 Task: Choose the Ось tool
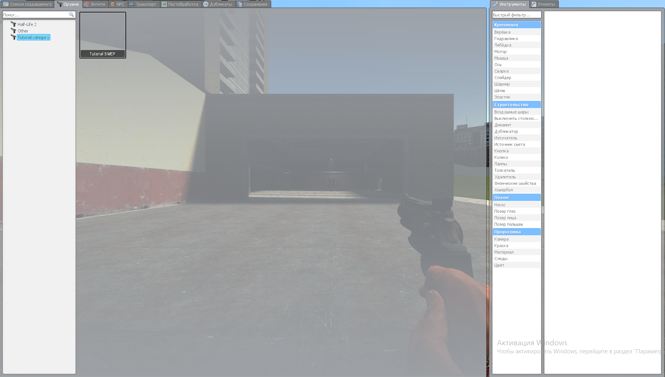pyautogui.click(x=516, y=65)
